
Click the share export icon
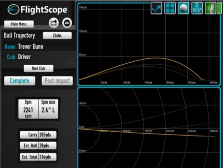point(54,23)
